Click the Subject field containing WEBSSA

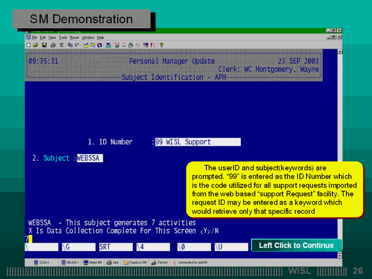(x=90, y=158)
